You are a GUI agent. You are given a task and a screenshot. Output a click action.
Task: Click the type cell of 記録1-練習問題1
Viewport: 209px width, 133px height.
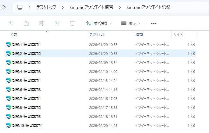coord(152,44)
